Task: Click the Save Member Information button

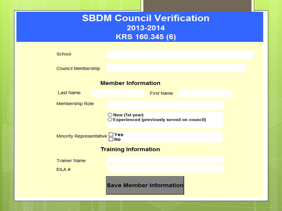Action: [x=145, y=185]
